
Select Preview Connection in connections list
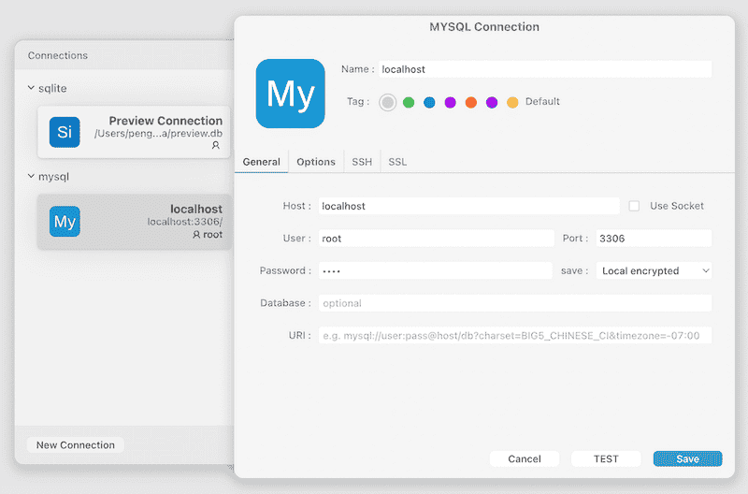(x=134, y=132)
